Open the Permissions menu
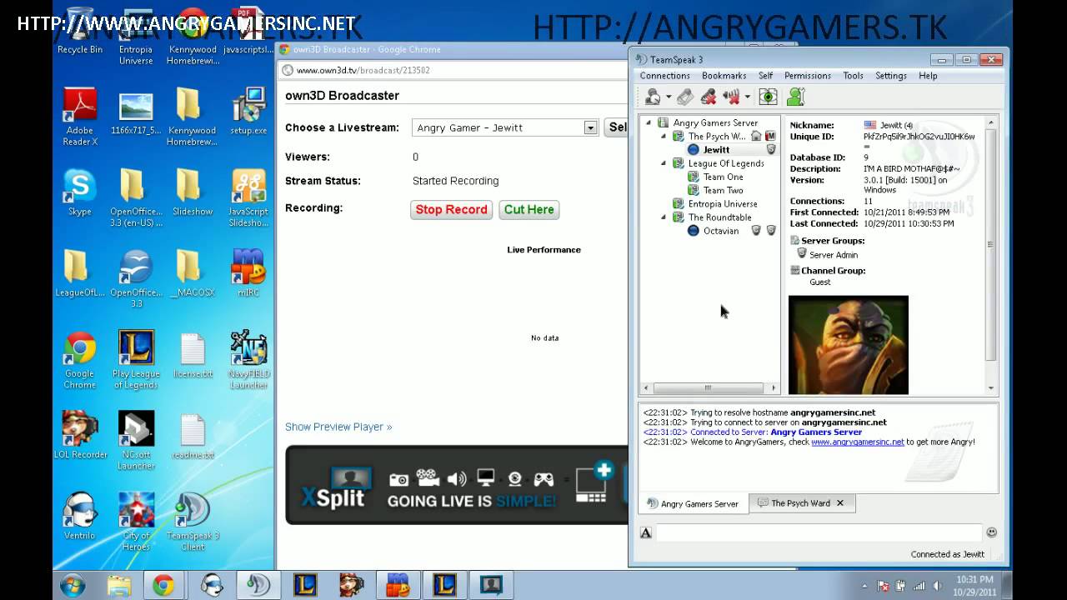The height and width of the screenshot is (600, 1067). pos(807,76)
